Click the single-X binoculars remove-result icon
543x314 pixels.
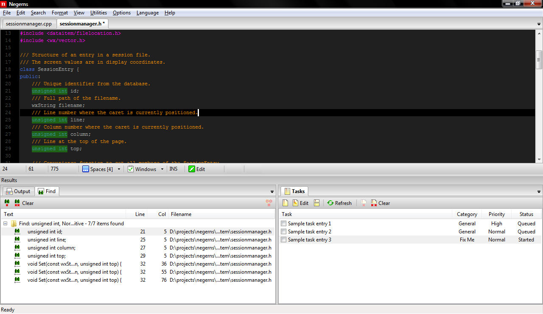(x=7, y=203)
